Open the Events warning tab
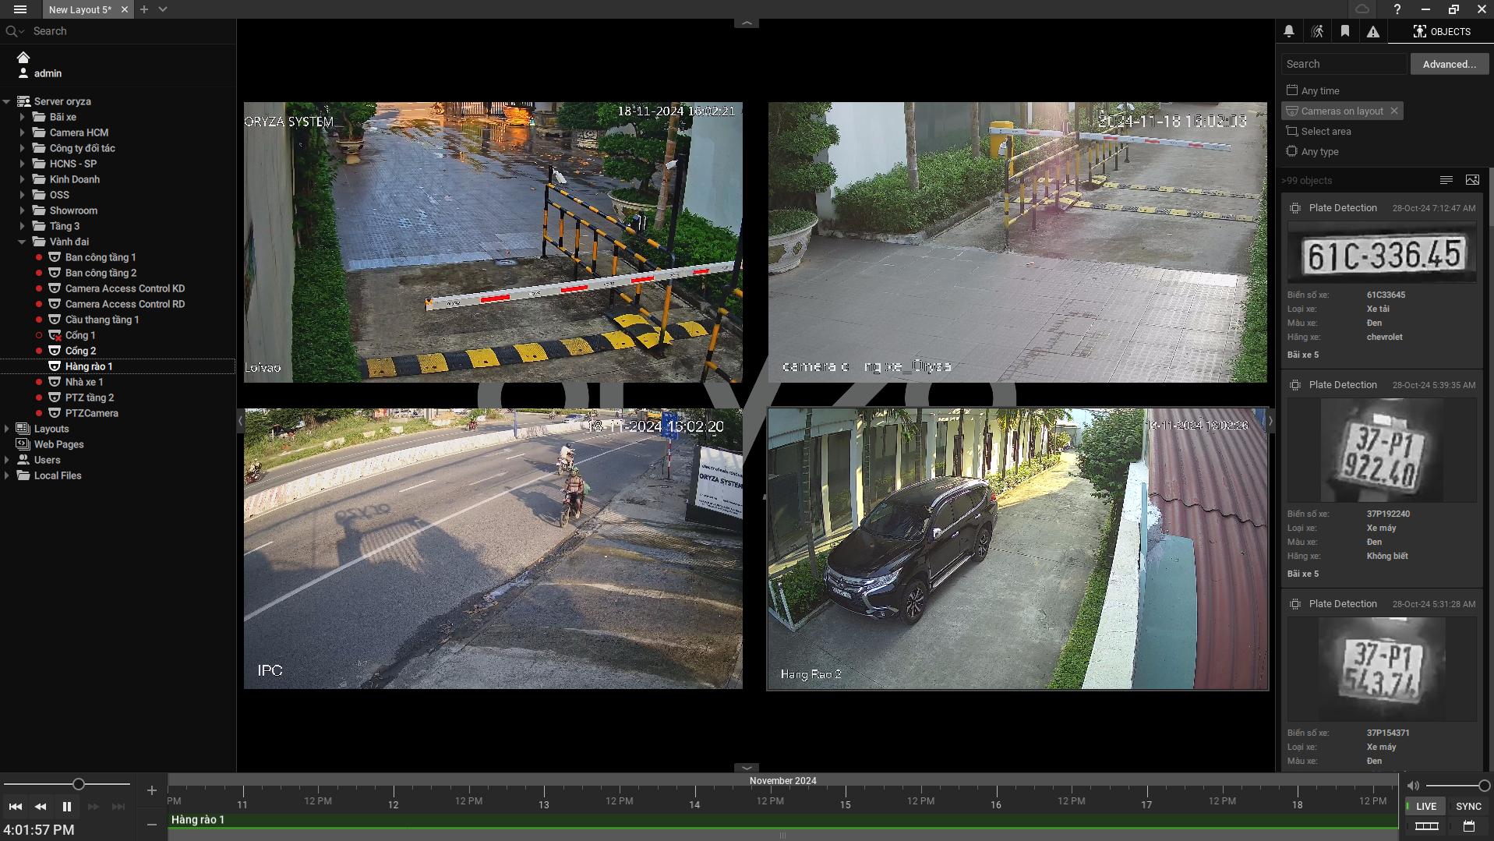Viewport: 1494px width, 841px height. [1373, 31]
